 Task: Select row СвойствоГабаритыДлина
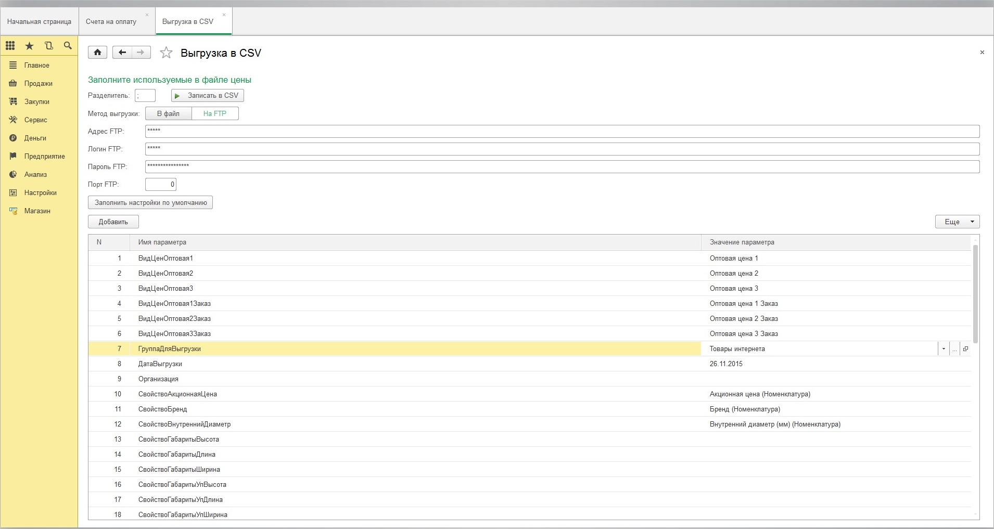click(x=530, y=454)
